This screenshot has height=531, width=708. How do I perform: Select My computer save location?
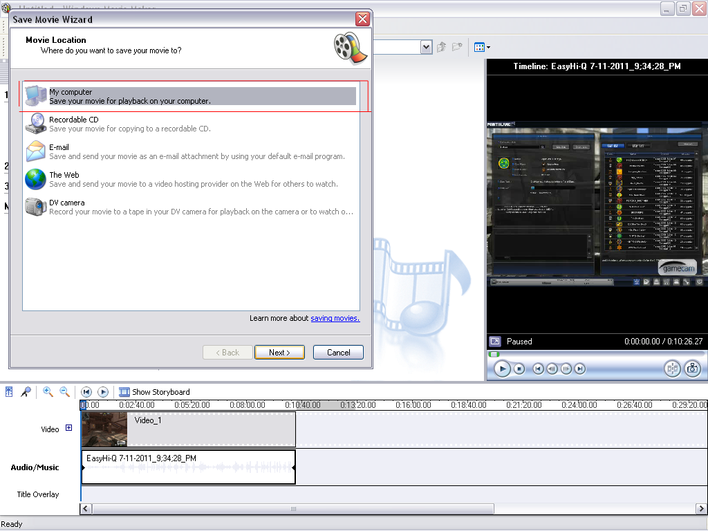[x=191, y=96]
